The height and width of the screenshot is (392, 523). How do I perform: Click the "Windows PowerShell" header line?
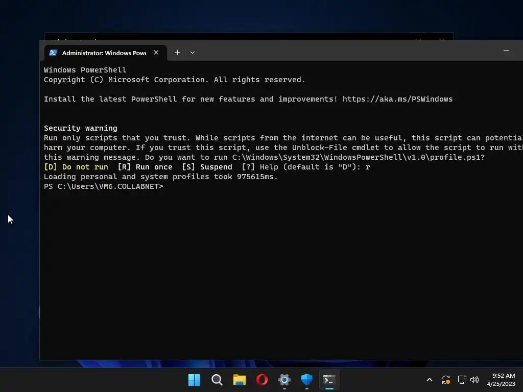click(85, 70)
